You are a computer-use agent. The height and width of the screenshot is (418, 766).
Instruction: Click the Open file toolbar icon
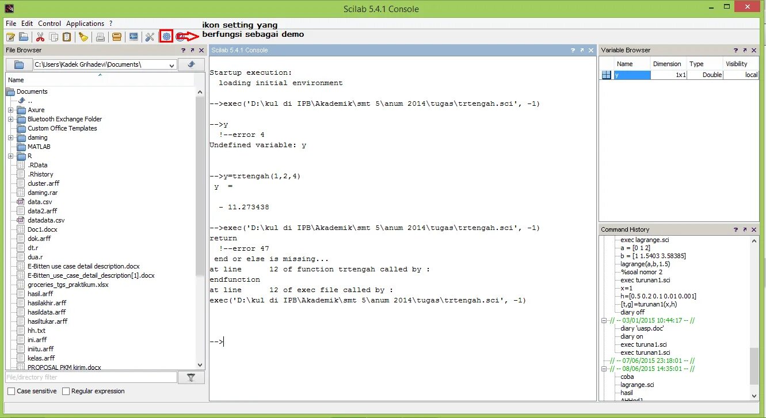pos(24,37)
